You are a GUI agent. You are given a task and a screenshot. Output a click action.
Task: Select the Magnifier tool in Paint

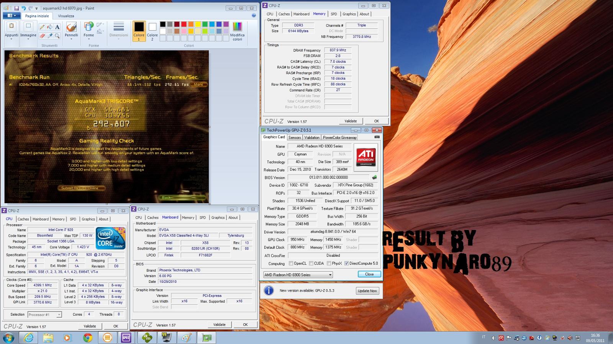click(x=57, y=36)
